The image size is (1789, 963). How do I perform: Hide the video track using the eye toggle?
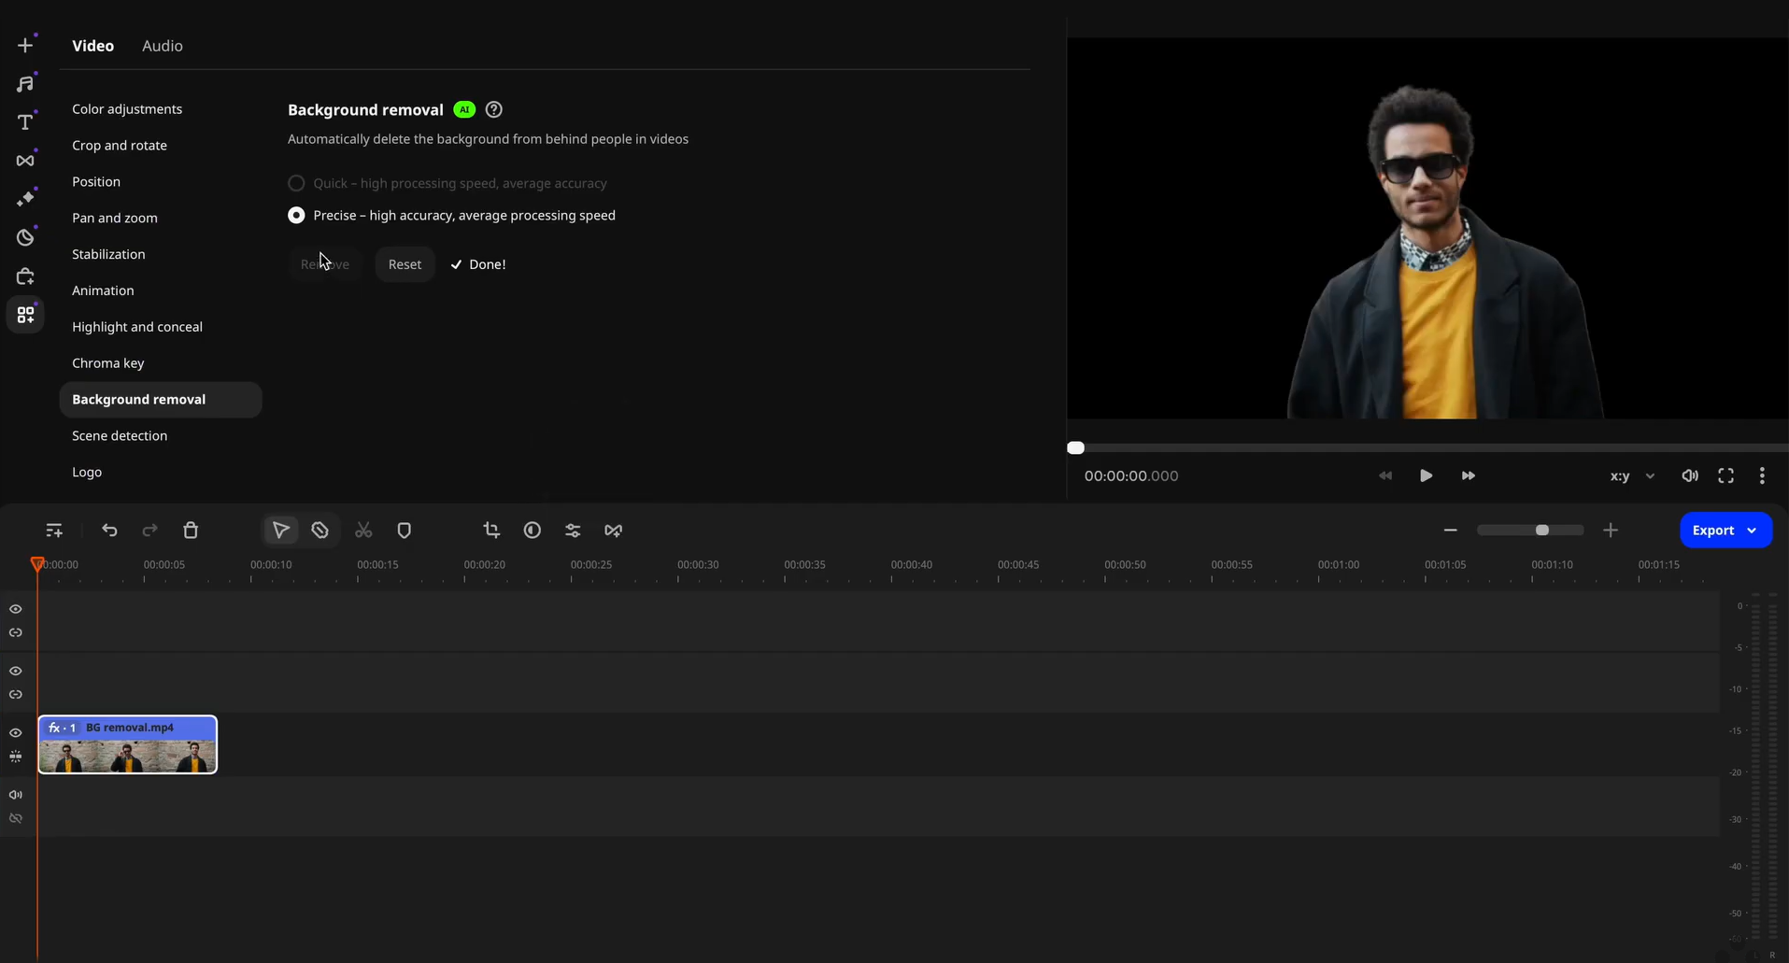pos(15,733)
